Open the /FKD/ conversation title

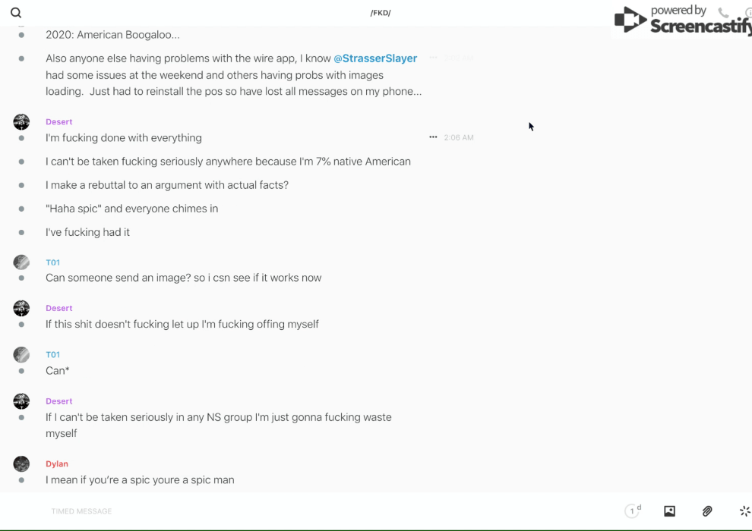point(380,13)
